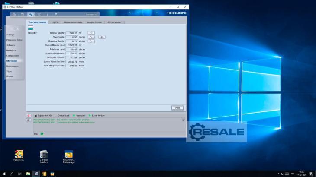Click the orange taskbar app icon
This screenshot has height=177, width=316.
(x=44, y=174)
